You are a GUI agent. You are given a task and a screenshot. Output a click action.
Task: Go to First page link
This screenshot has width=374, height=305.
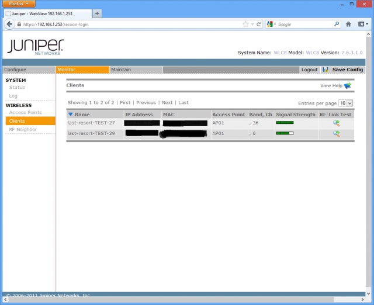(x=125, y=102)
